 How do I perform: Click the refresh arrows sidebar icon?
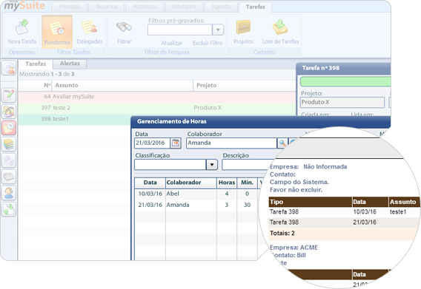[9, 209]
